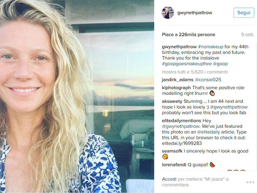Click @gwynethpaltrow mention in aksweety comment
The width and height of the screenshot is (257, 193).
(229, 107)
